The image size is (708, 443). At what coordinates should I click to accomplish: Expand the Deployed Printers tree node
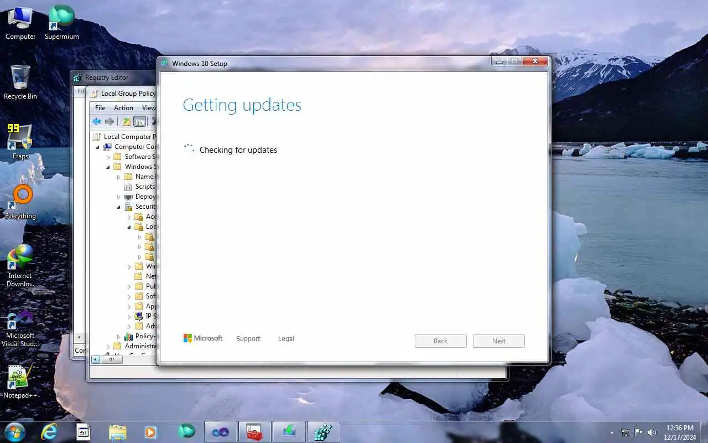tap(118, 197)
